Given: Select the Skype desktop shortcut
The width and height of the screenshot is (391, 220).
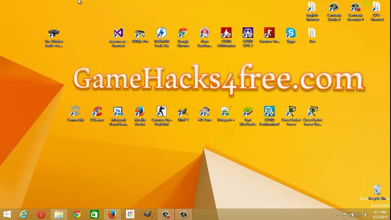Looking at the screenshot, I should tap(291, 36).
